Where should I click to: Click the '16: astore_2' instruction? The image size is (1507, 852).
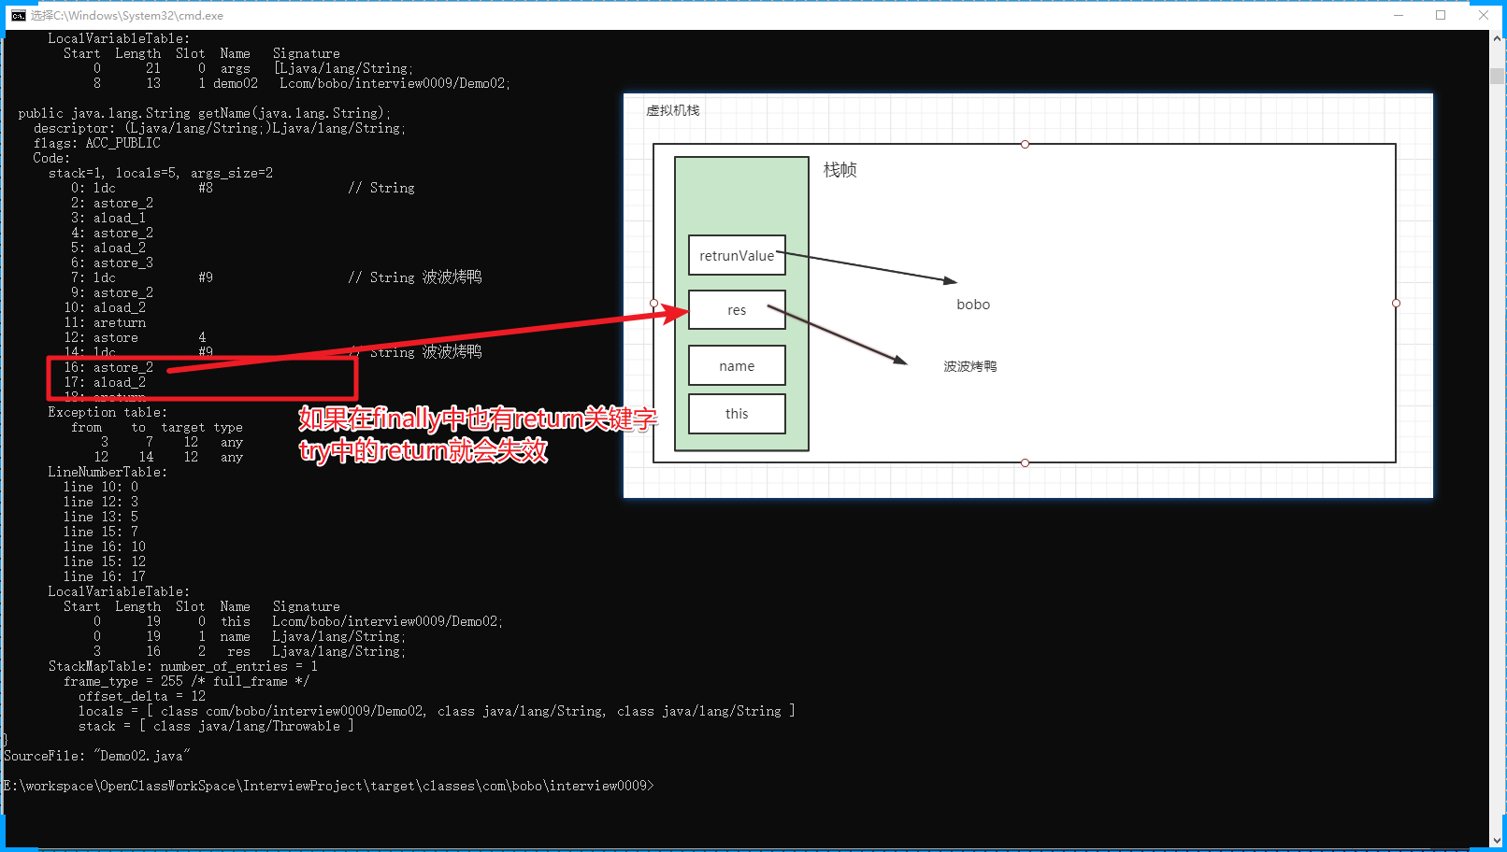[108, 367]
